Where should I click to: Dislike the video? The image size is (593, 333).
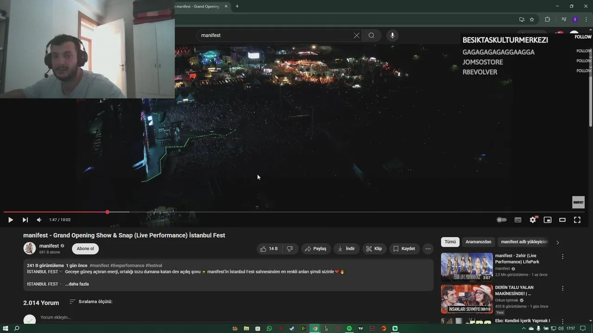tap(290, 248)
